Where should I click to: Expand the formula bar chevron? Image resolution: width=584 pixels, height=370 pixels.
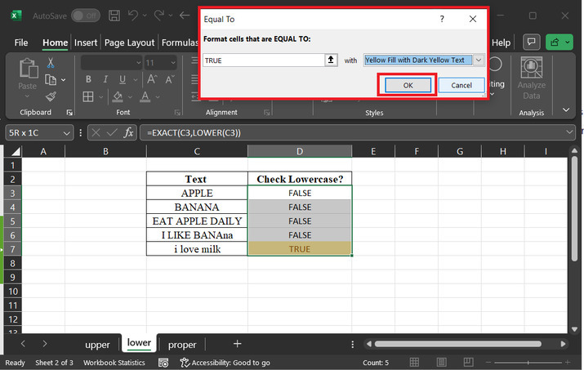(569, 132)
